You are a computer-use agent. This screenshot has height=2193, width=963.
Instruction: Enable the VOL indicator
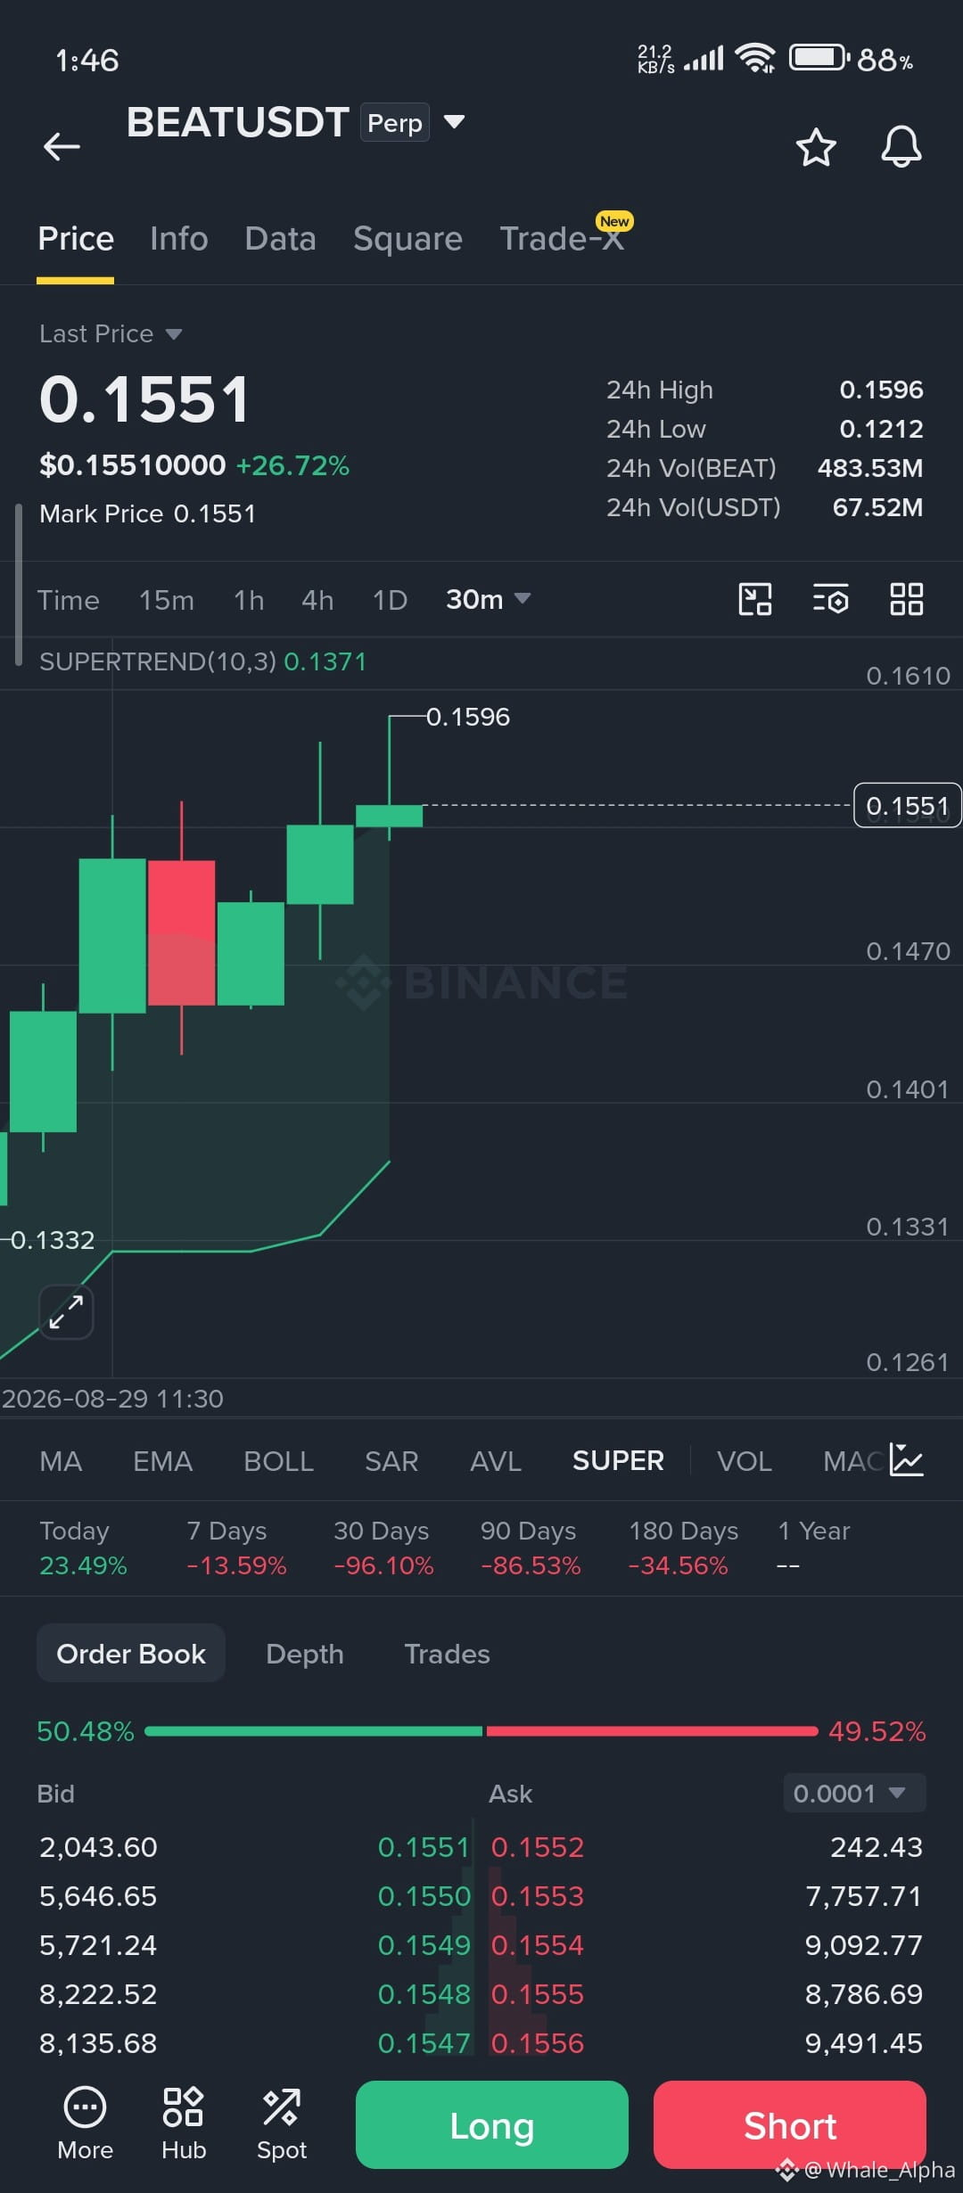click(x=745, y=1460)
